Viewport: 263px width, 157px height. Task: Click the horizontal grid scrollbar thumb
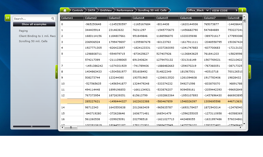click(71, 127)
